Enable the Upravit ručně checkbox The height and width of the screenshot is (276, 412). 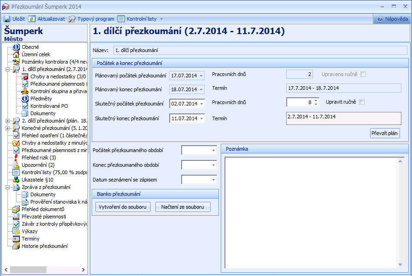click(x=362, y=102)
